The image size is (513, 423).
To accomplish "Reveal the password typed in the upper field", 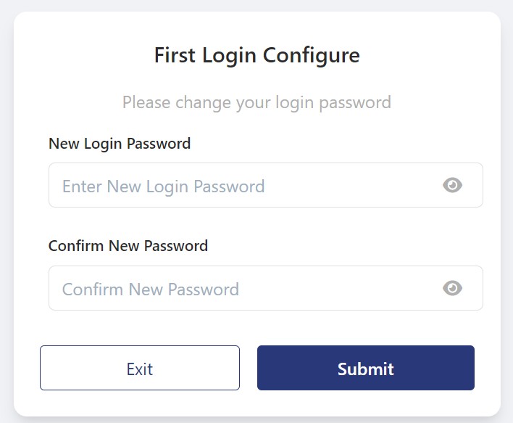I will click(452, 185).
